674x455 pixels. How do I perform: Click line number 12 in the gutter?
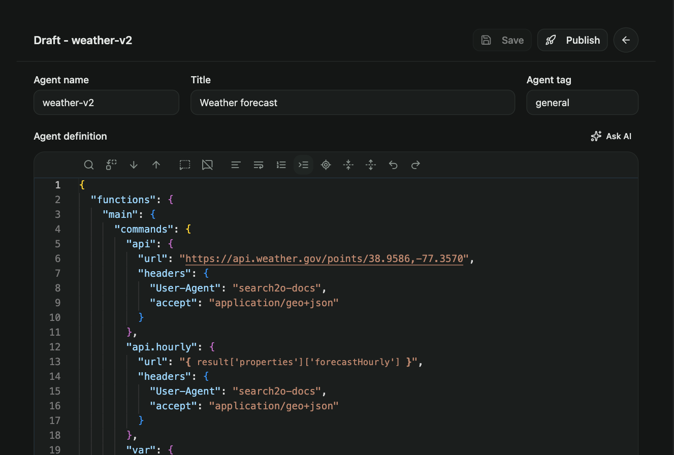click(x=55, y=347)
